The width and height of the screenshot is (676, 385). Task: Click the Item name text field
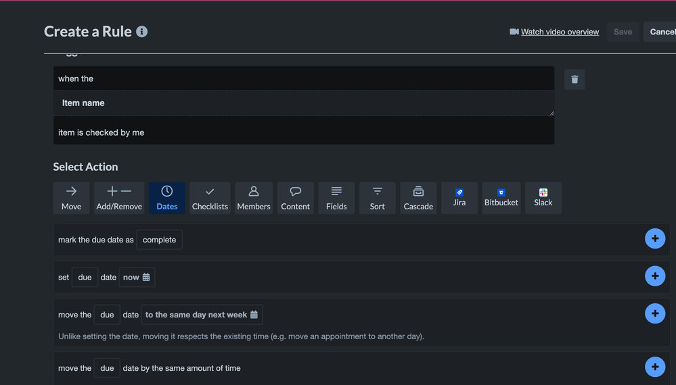coord(304,103)
